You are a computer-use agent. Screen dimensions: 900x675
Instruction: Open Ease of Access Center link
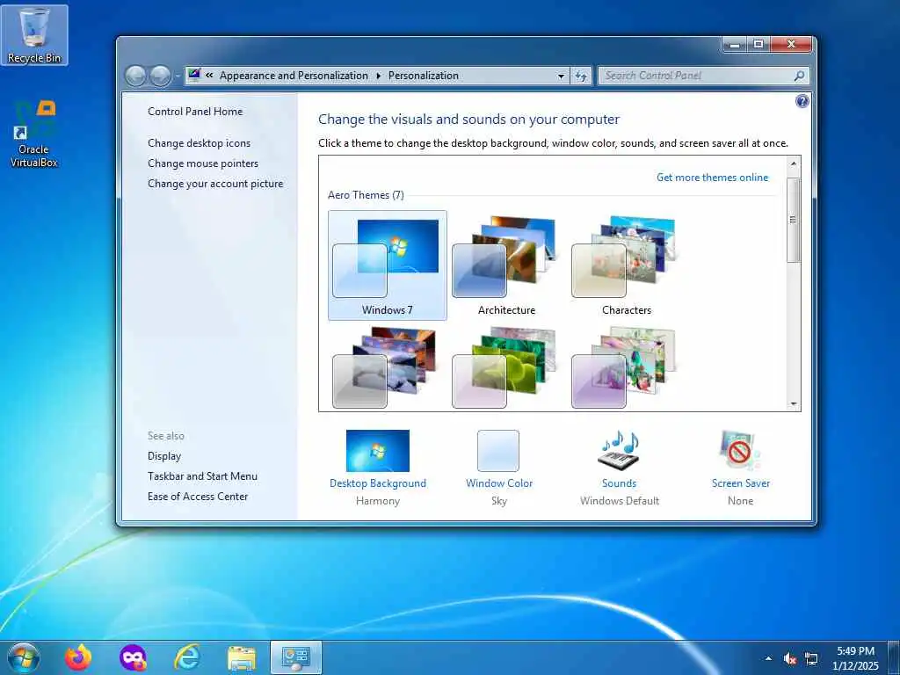pos(198,496)
